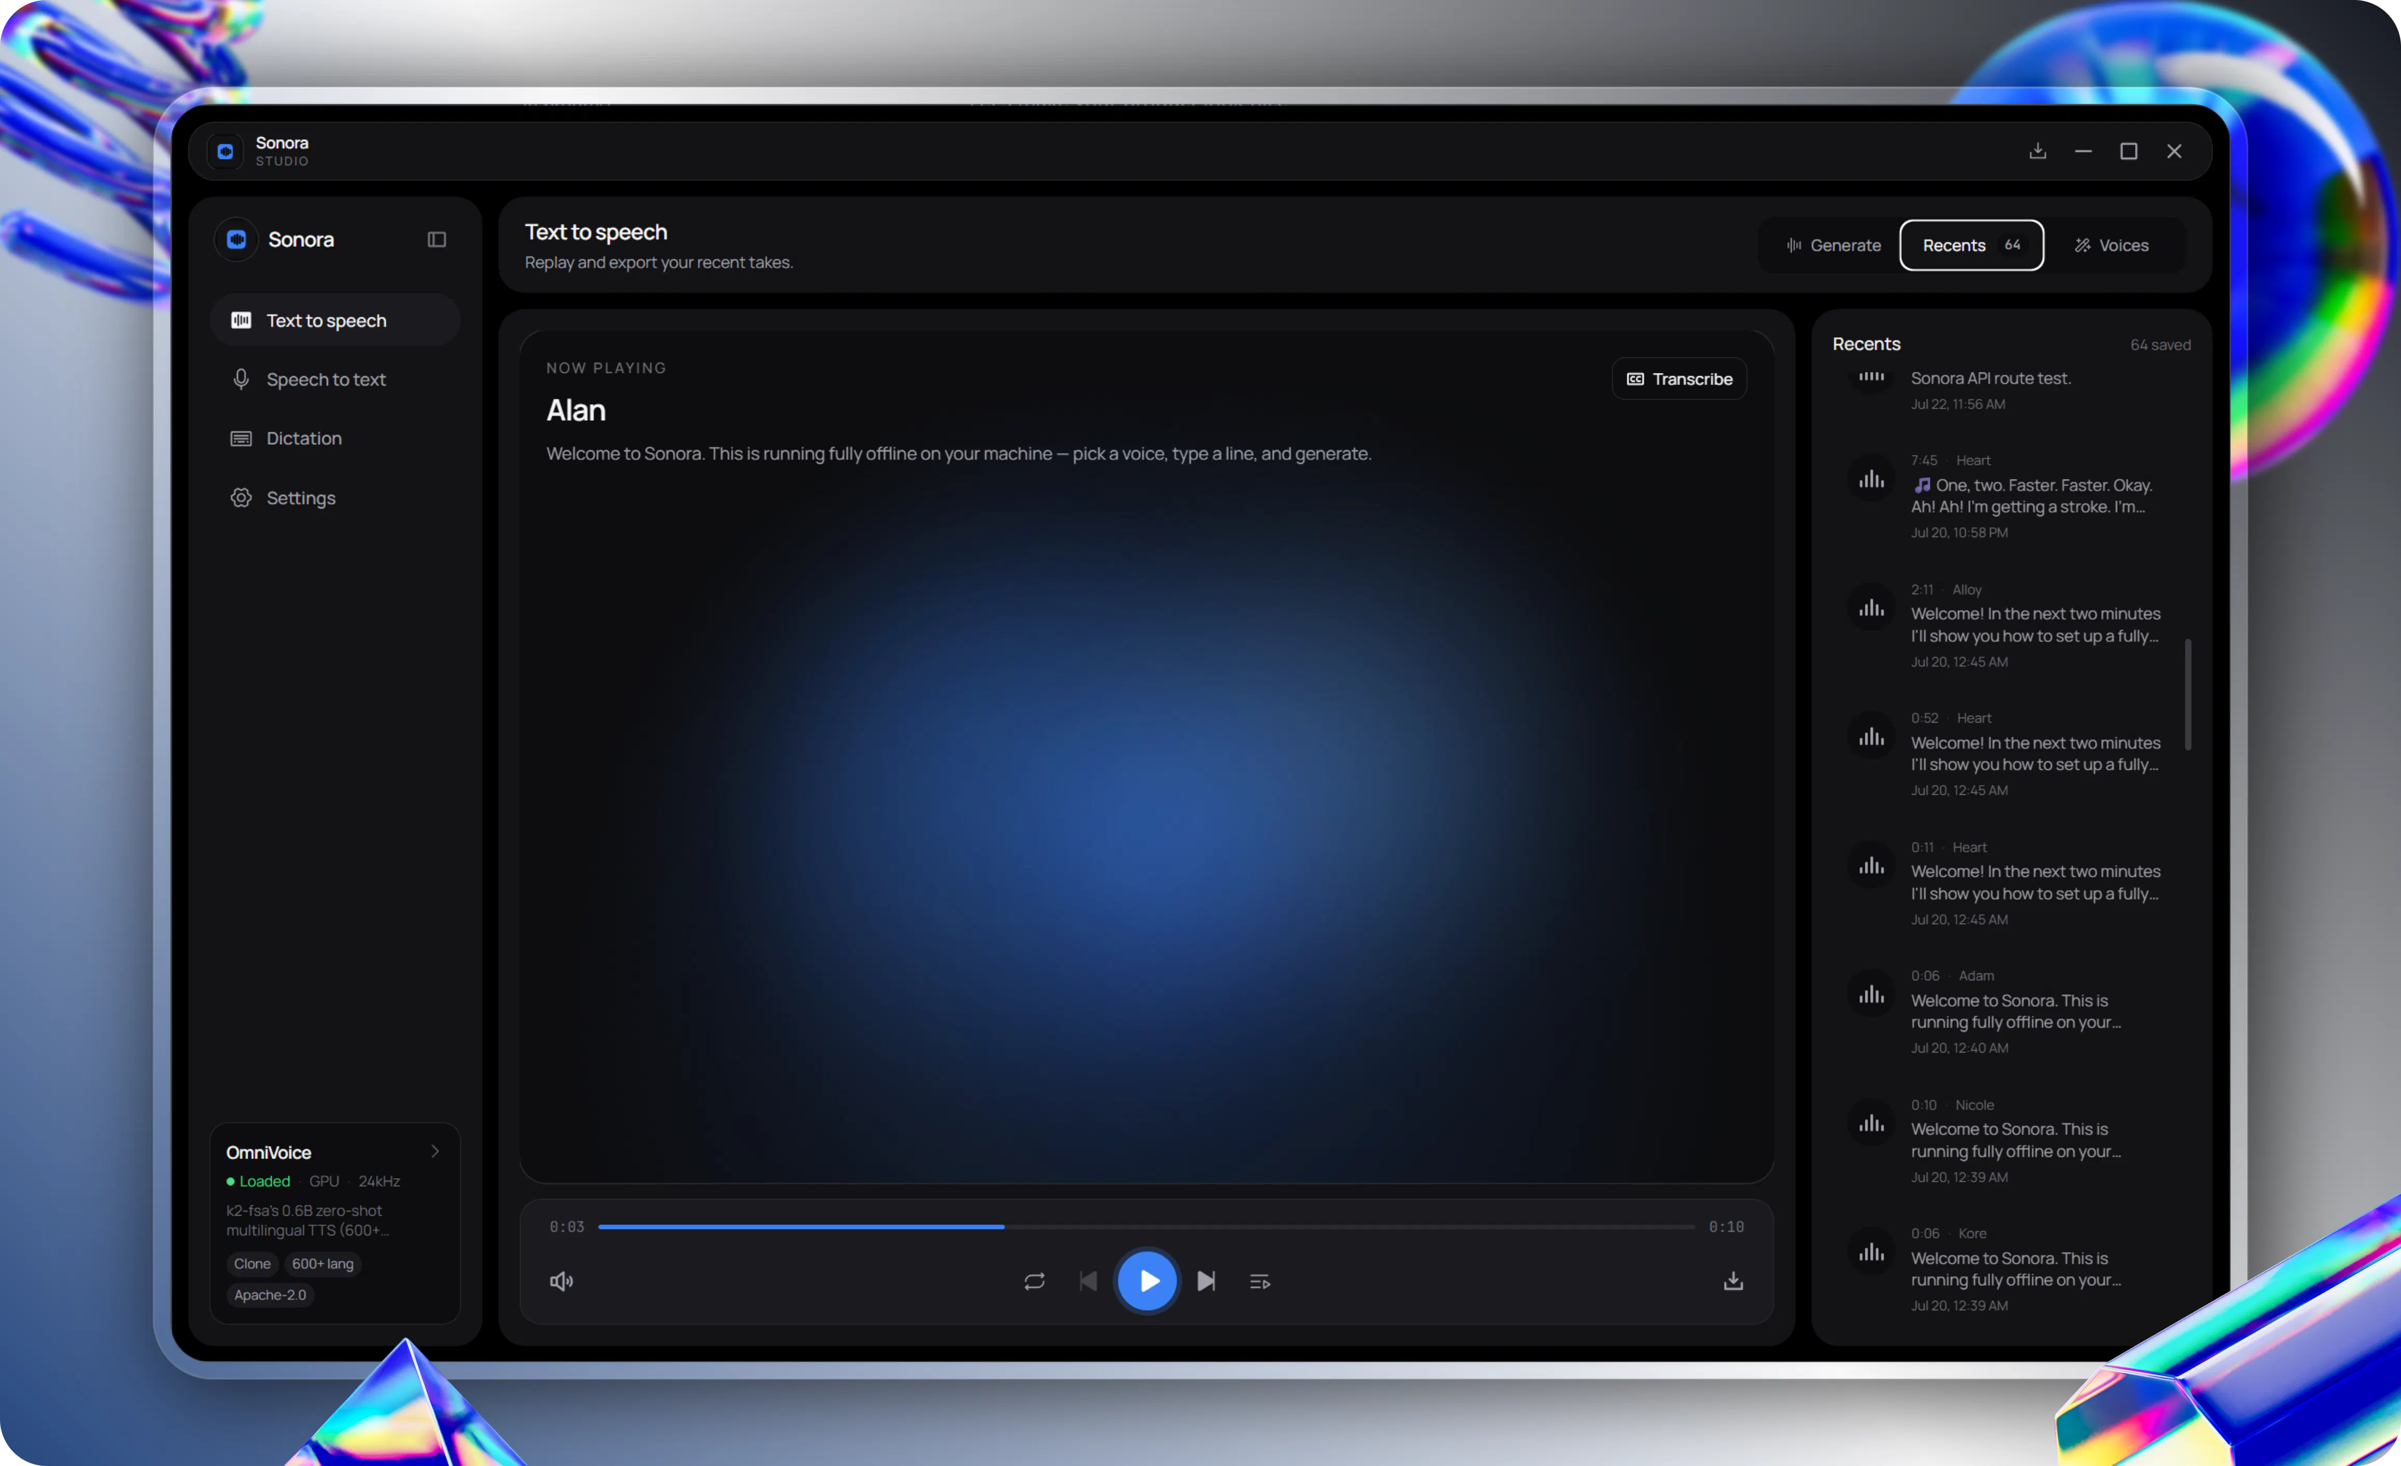Click the 64 saved counter

[x=2160, y=345]
